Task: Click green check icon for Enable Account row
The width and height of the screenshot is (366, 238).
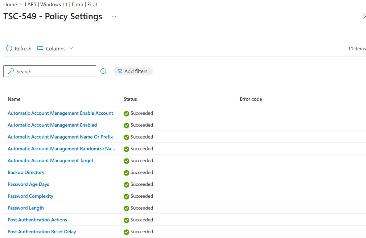Action: pyautogui.click(x=126, y=114)
